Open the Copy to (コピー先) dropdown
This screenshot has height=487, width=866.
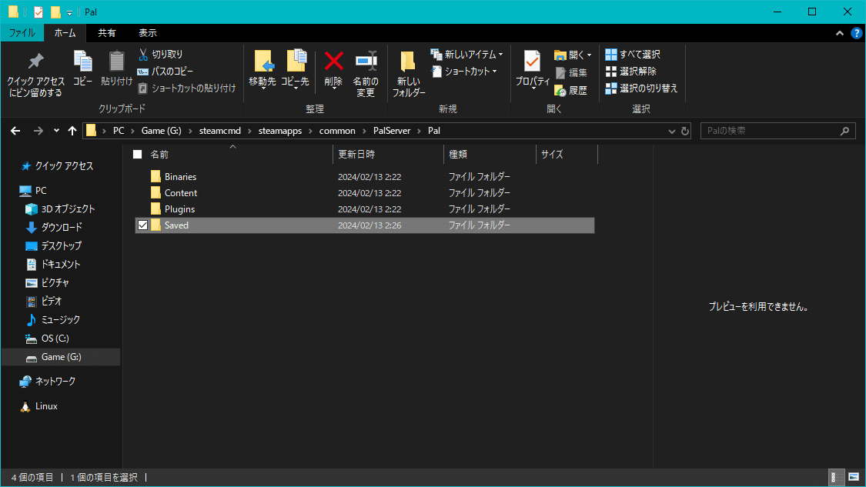(x=296, y=87)
